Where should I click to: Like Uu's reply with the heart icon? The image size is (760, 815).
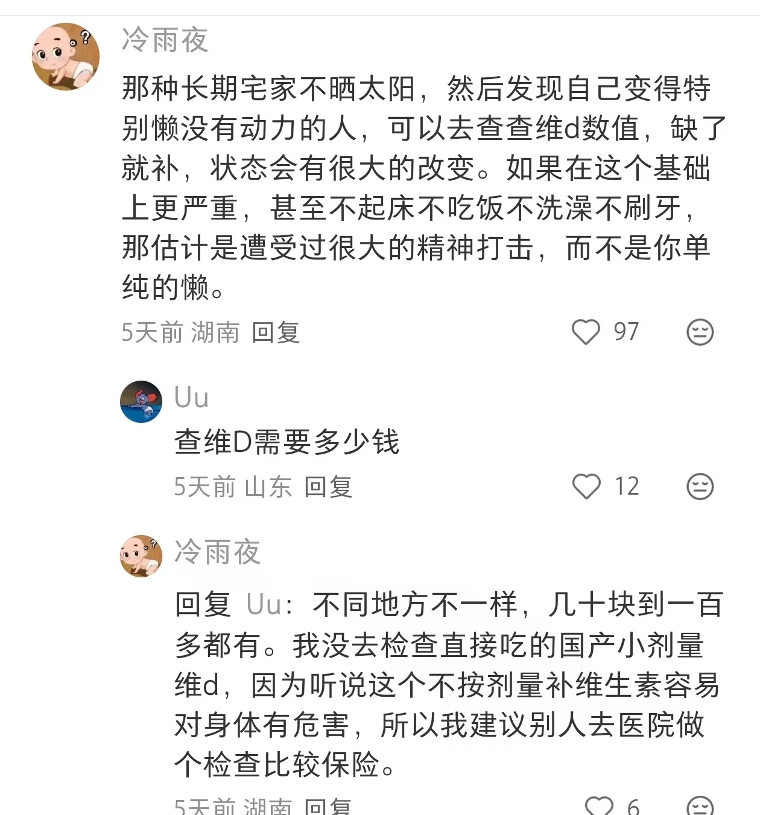pos(586,486)
